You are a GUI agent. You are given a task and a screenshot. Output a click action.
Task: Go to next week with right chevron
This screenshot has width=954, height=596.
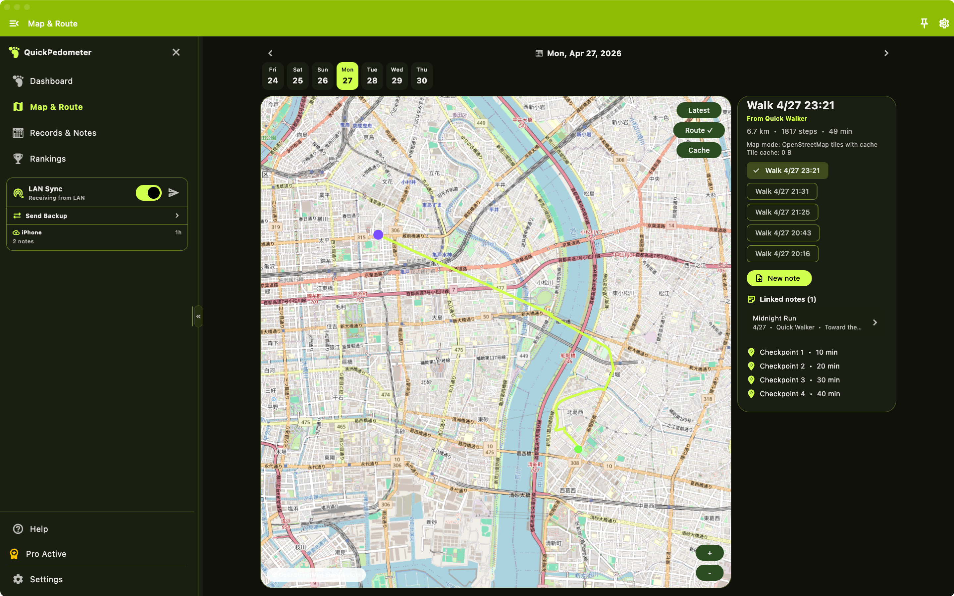click(886, 53)
